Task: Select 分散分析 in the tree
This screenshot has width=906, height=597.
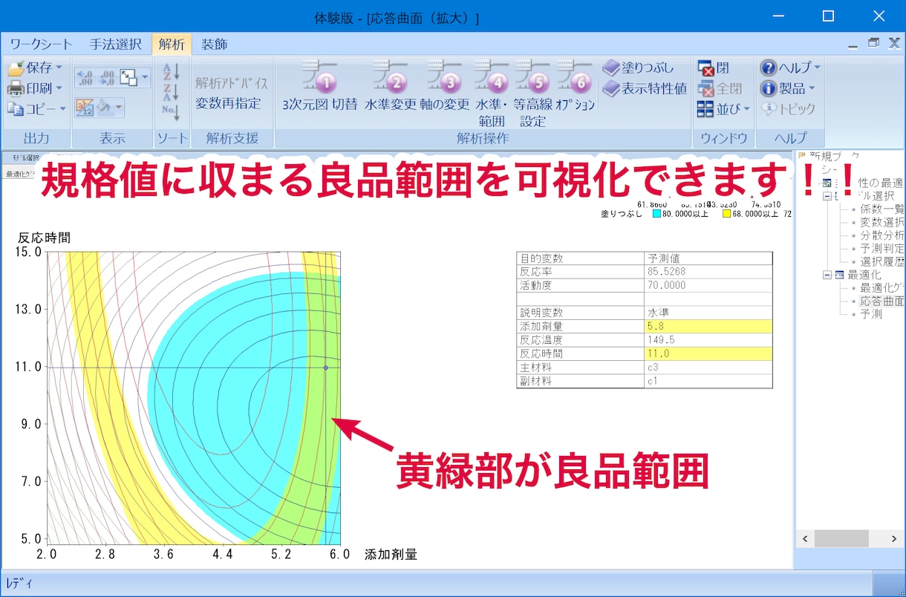Action: pyautogui.click(x=881, y=235)
